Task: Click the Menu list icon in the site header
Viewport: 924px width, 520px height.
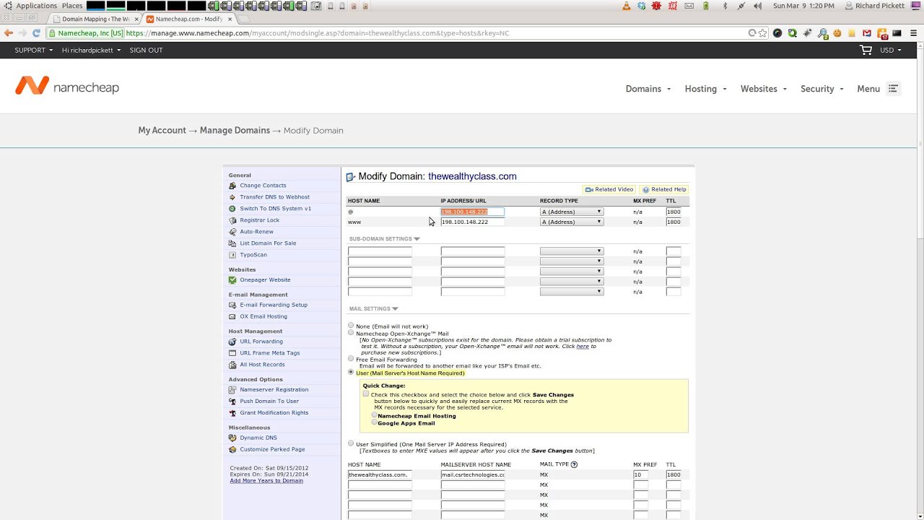Action: 893,89
